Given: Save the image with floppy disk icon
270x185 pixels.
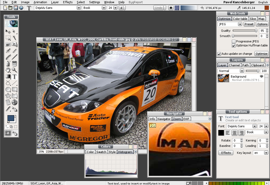Looking at the screenshot, I should tap(16, 8).
